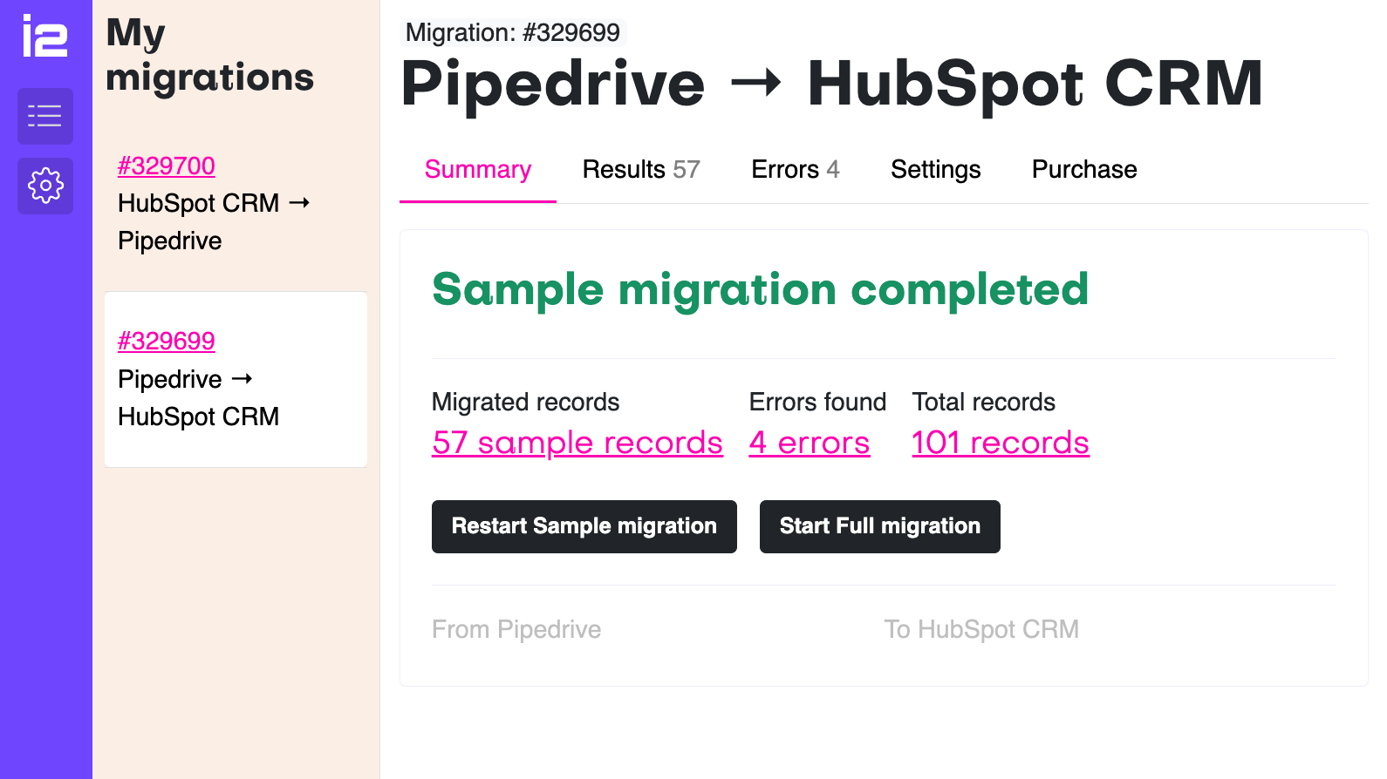This screenshot has width=1387, height=779.
Task: Click the i2 logo icon
Action: [44, 37]
